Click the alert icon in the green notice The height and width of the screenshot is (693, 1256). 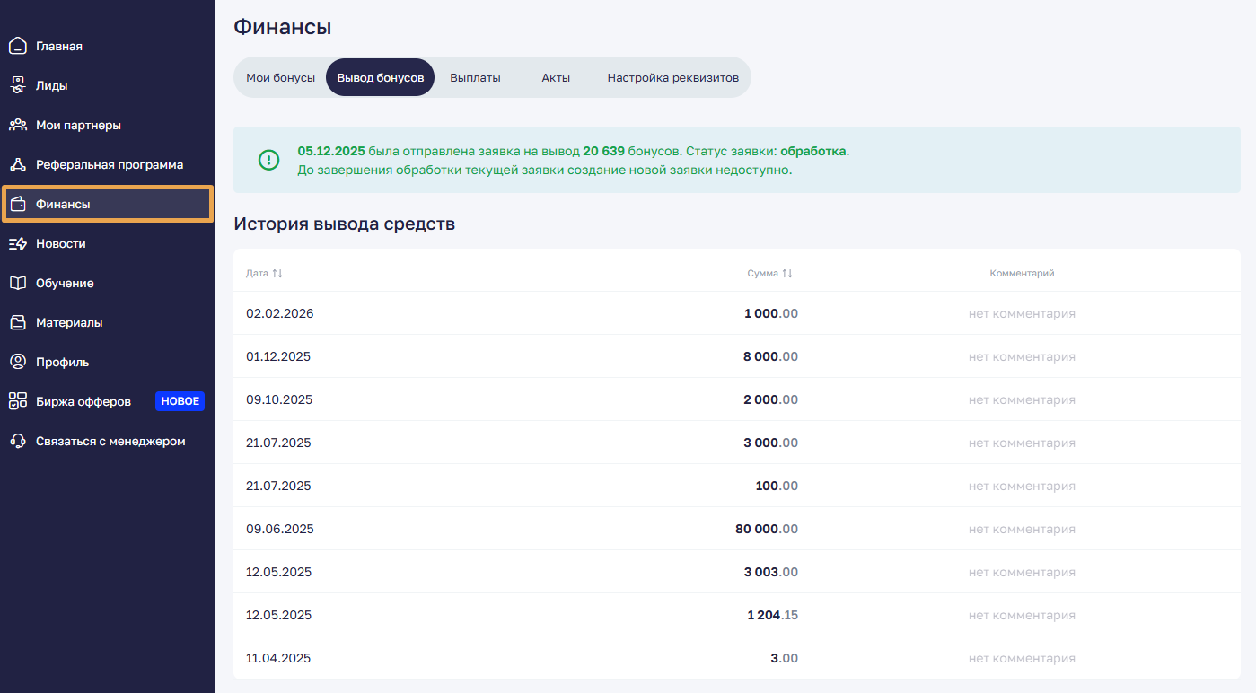[268, 160]
